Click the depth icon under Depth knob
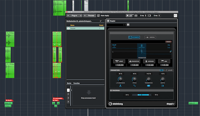This screenshot has height=116, width=200. coord(162,86)
